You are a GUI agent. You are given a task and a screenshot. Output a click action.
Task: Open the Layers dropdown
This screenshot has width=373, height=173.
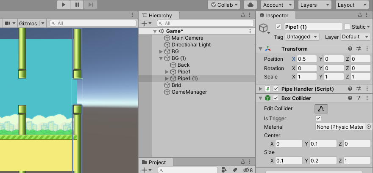(315, 5)
